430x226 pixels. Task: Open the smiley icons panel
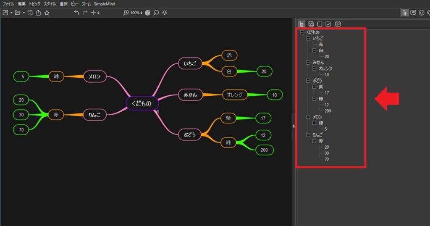(x=422, y=13)
